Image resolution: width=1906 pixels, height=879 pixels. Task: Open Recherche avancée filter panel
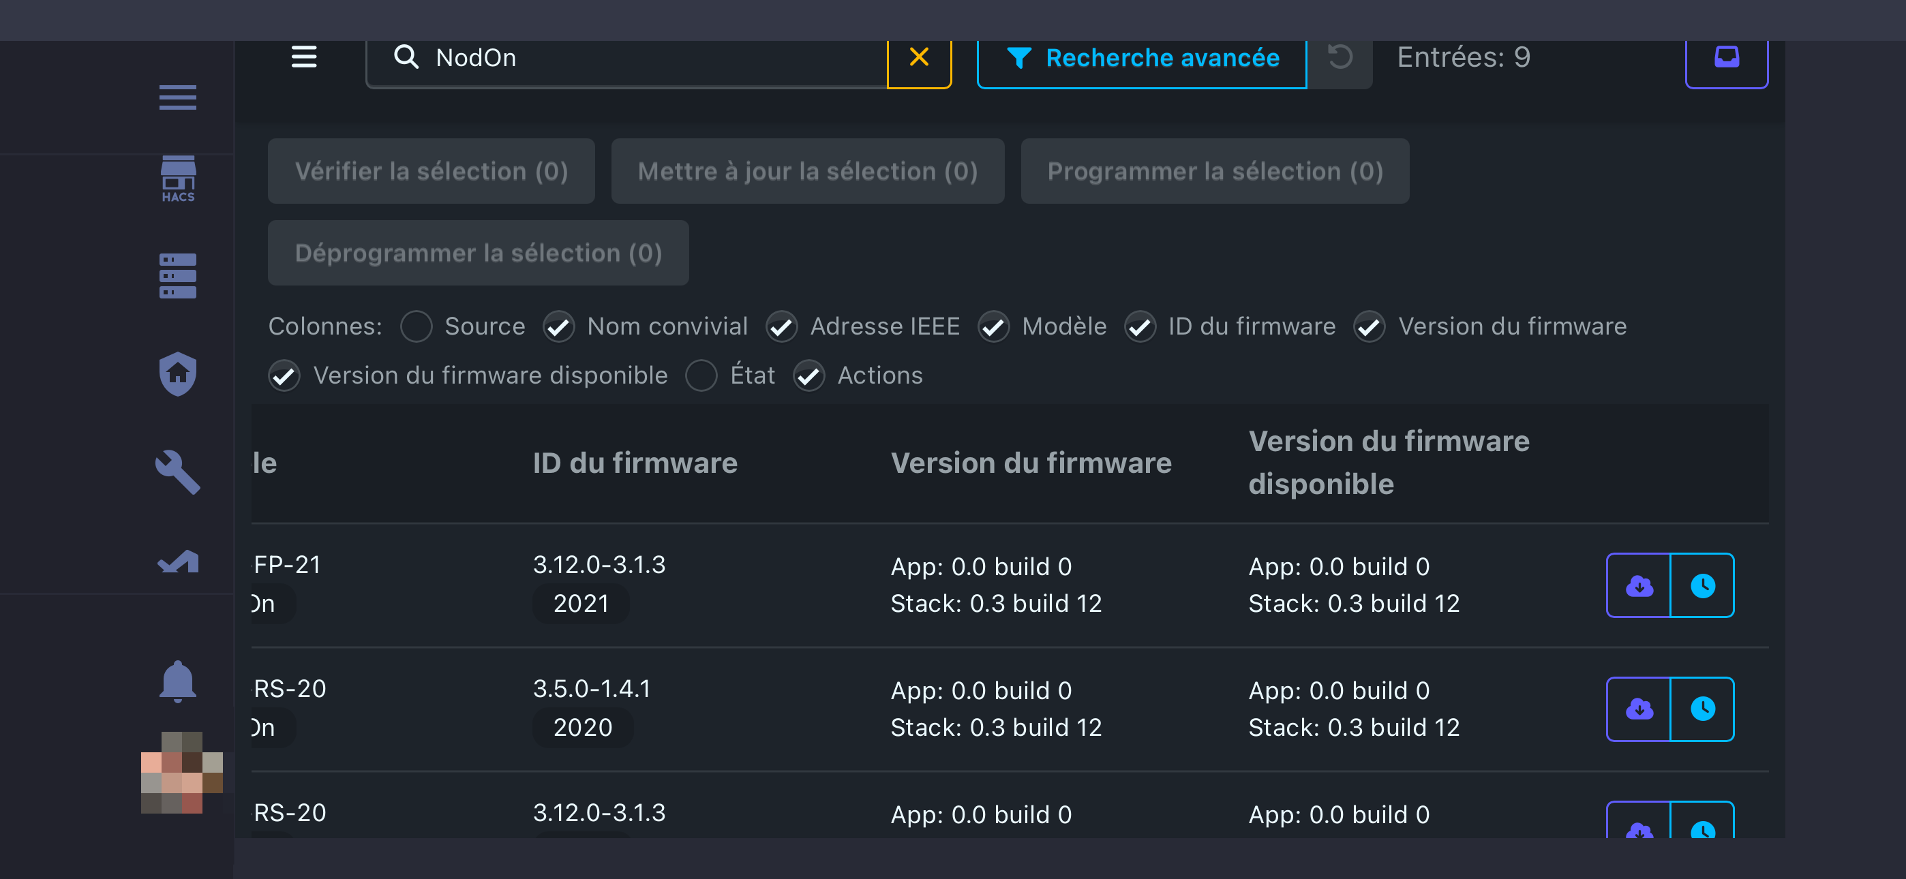(x=1142, y=58)
